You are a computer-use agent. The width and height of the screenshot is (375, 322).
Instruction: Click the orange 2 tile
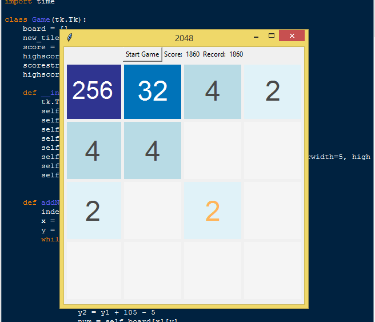[213, 210]
